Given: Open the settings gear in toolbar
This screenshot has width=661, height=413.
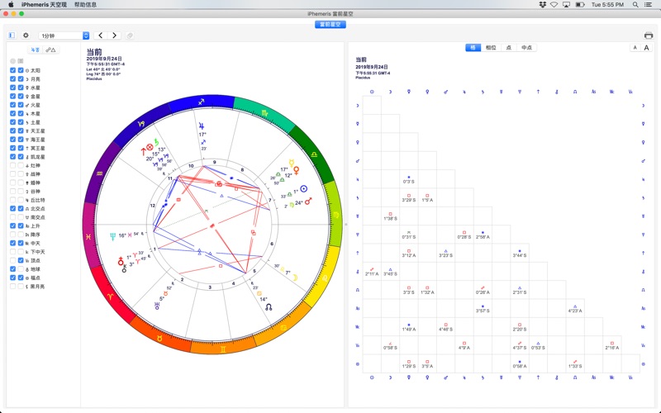Looking at the screenshot, I should (x=26, y=36).
